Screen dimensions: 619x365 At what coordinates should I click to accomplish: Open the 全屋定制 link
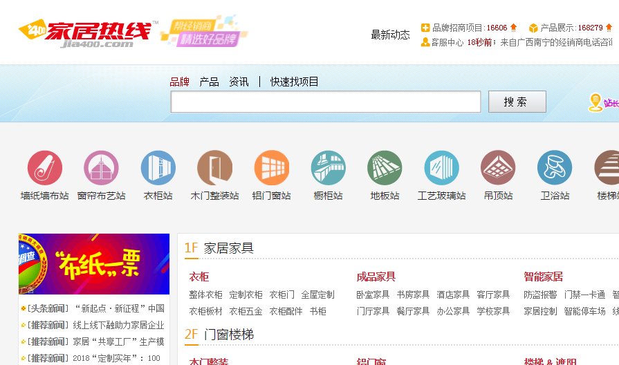click(317, 294)
